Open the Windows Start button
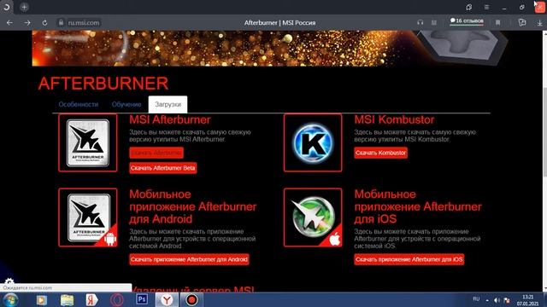 coord(10,300)
